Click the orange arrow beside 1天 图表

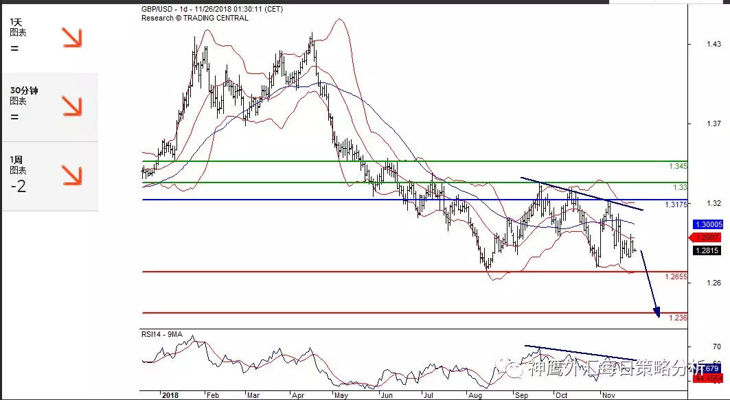click(71, 38)
